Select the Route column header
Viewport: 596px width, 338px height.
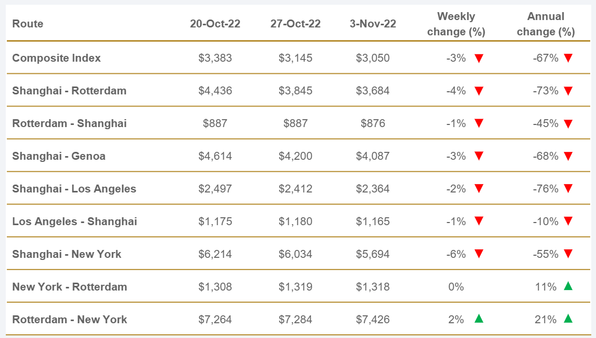(x=28, y=24)
